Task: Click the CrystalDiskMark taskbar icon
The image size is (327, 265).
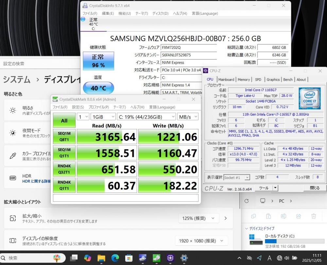Action: [156, 257]
